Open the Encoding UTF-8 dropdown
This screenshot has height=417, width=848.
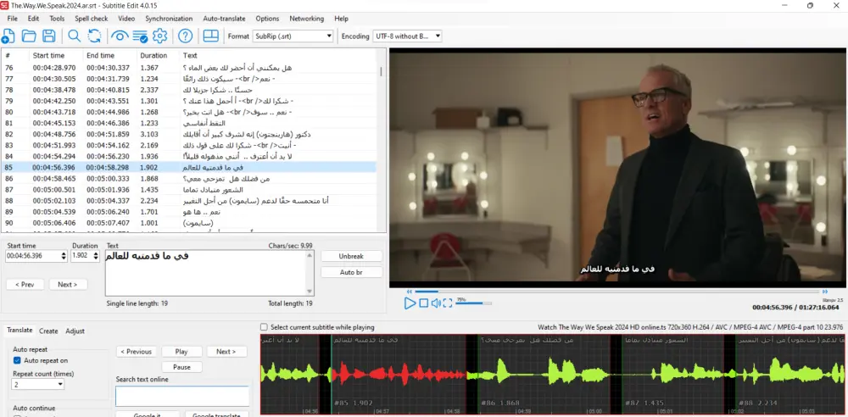(x=407, y=36)
